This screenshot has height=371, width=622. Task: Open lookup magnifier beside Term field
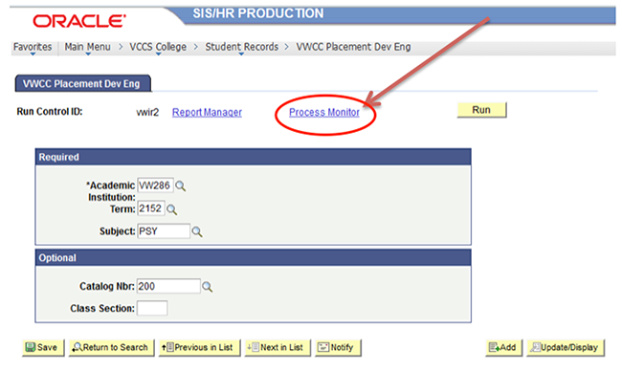click(x=171, y=209)
